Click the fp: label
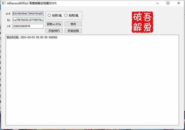The image size is (185, 130). pyautogui.click(x=9, y=20)
